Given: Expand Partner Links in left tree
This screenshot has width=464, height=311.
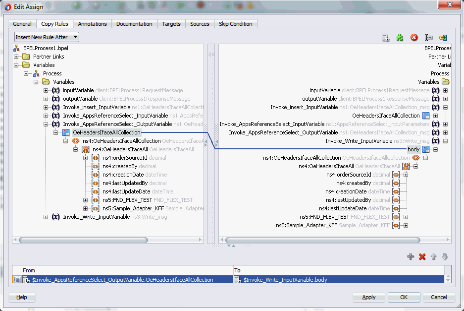Looking at the screenshot, I should pyautogui.click(x=16, y=57).
